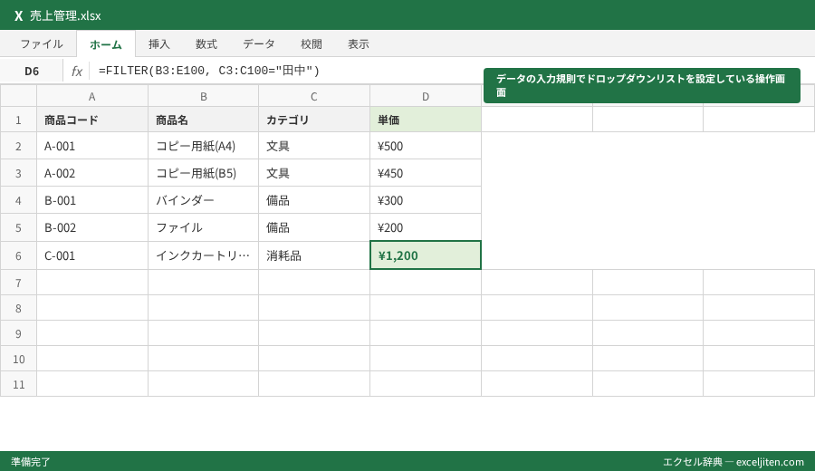Select row 2 header
The image size is (815, 471).
click(18, 146)
